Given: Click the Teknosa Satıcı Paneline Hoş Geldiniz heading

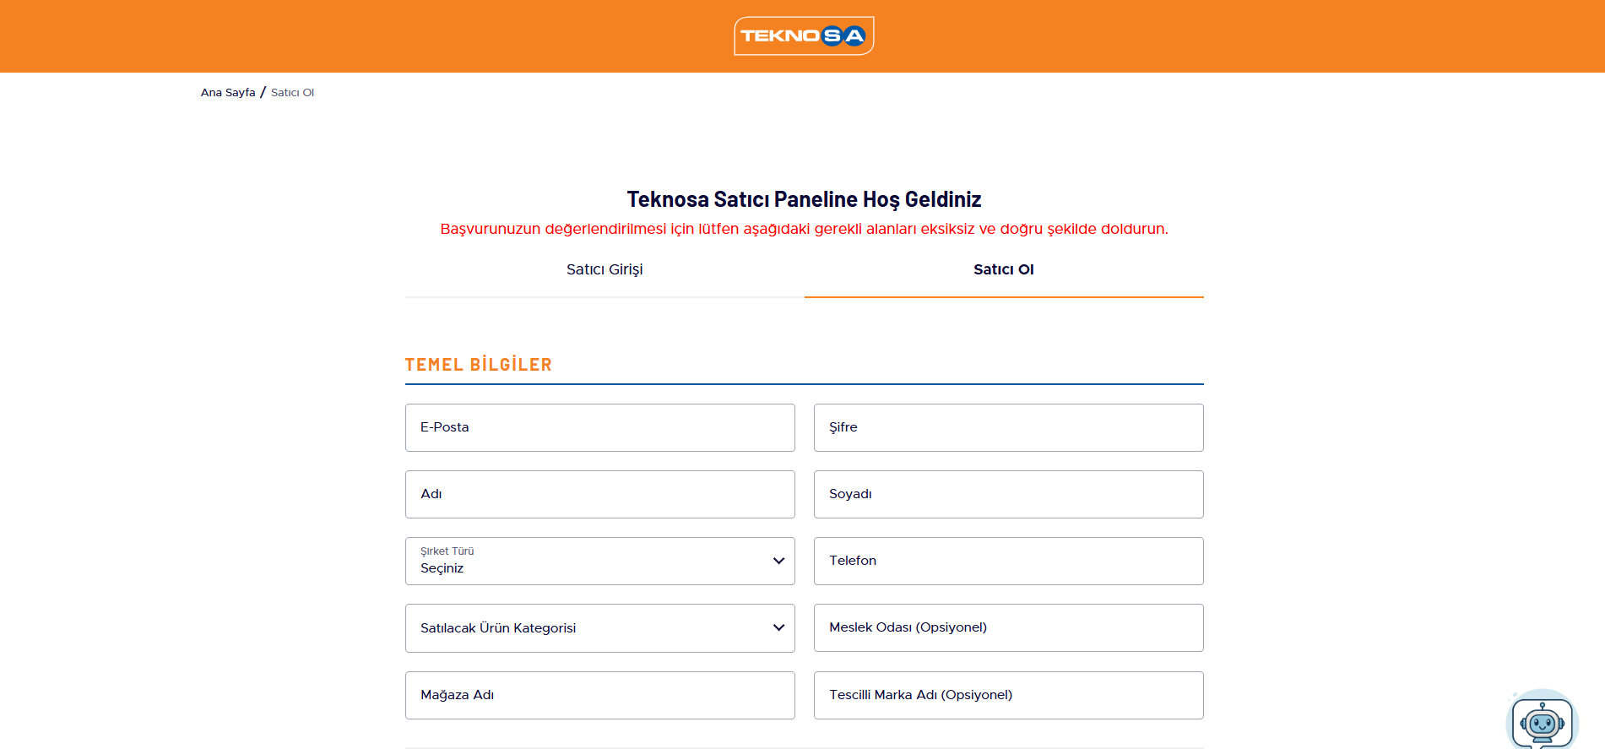Looking at the screenshot, I should click(804, 199).
